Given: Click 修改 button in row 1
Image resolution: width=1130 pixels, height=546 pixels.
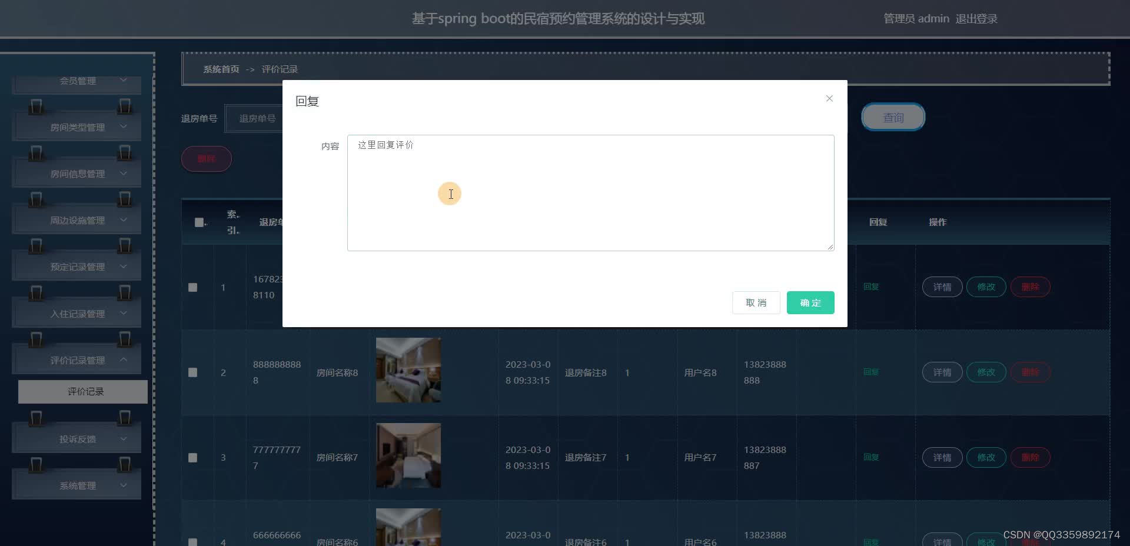Looking at the screenshot, I should 986,287.
